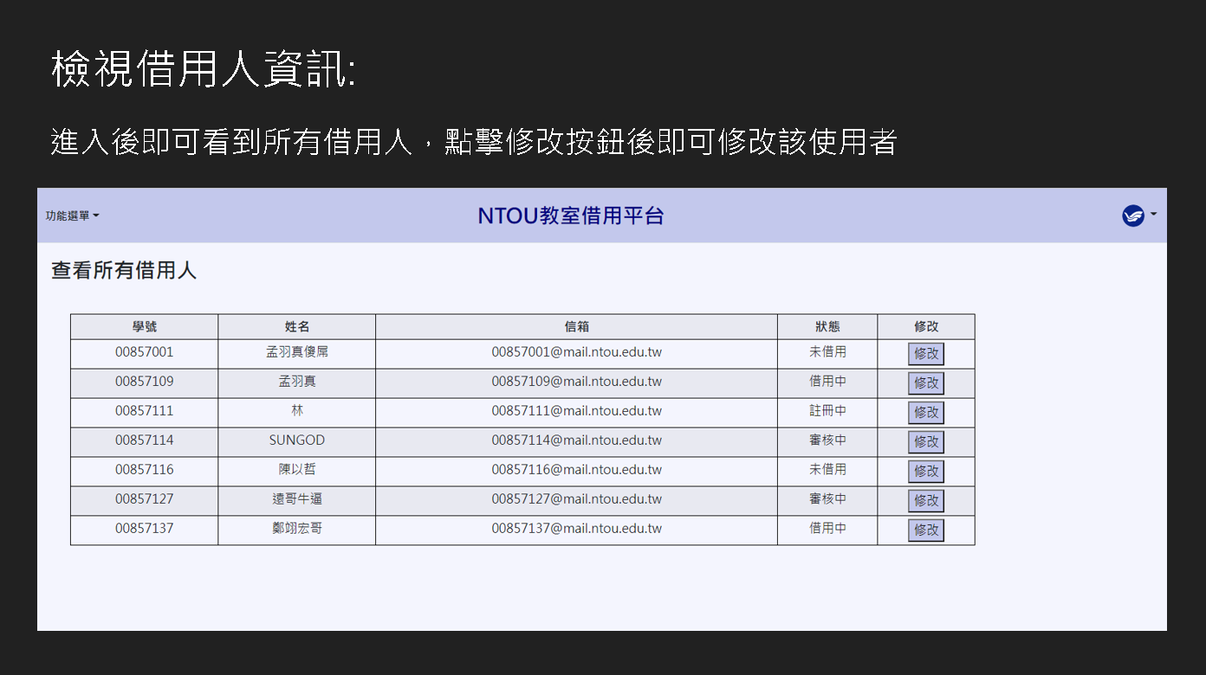Click 審核中 status in SUNGOD row

[827, 440]
